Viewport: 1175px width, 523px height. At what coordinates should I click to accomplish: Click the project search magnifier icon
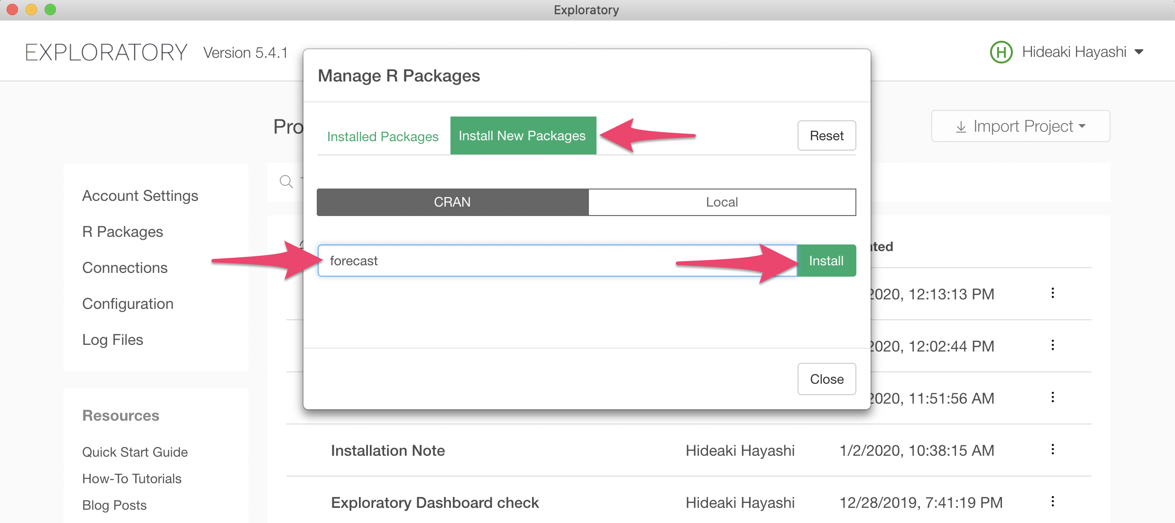coord(286,181)
